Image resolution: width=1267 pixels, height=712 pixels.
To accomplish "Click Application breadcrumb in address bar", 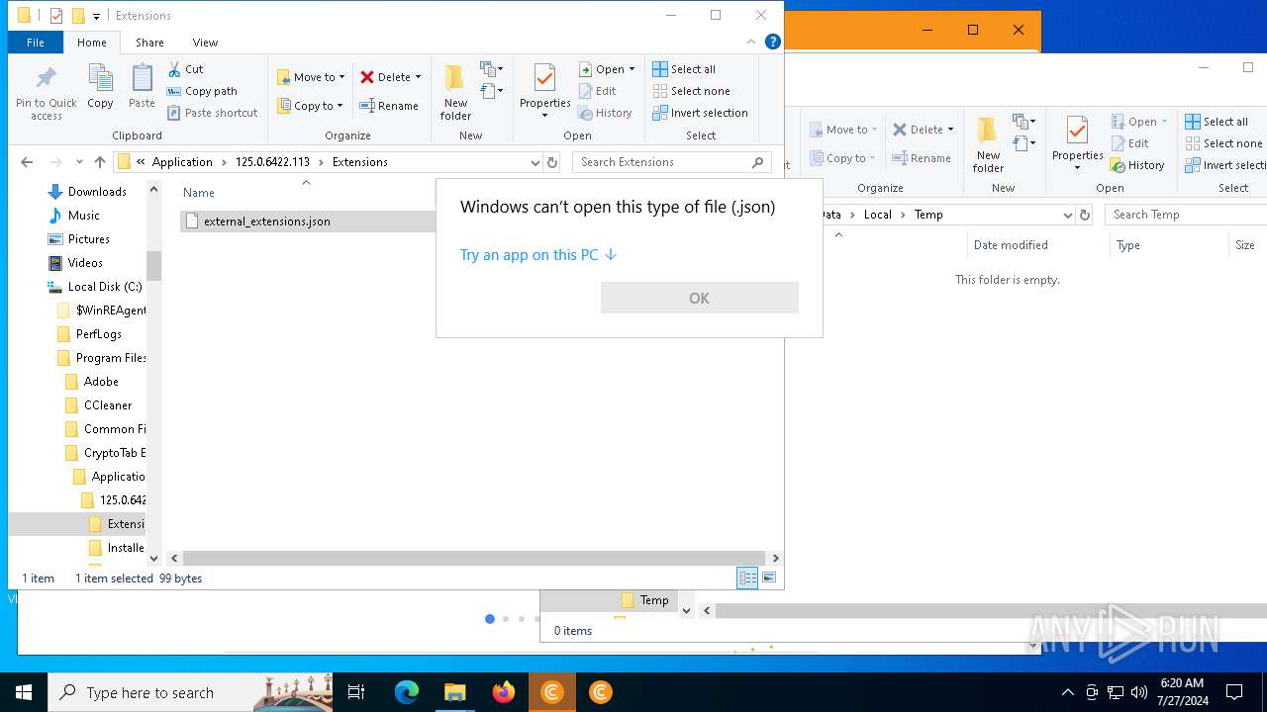I will click(182, 162).
